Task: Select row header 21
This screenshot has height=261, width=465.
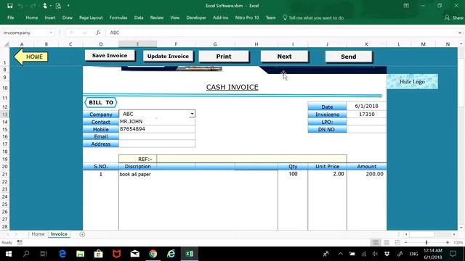Action: pos(5,174)
